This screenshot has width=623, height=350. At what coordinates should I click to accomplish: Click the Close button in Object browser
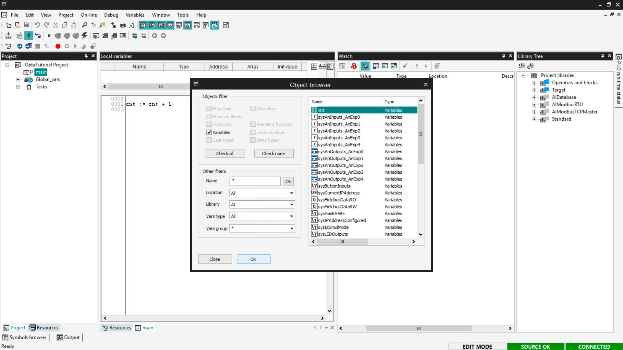tap(215, 259)
